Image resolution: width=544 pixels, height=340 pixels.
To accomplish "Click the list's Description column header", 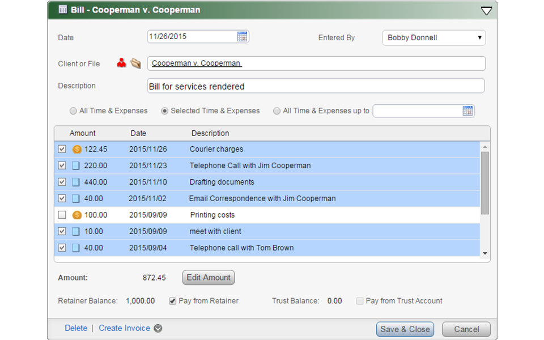I will click(x=210, y=133).
